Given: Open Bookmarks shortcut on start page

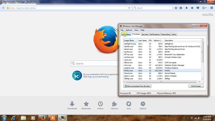Looking at the screenshot, I should pos(86,105).
